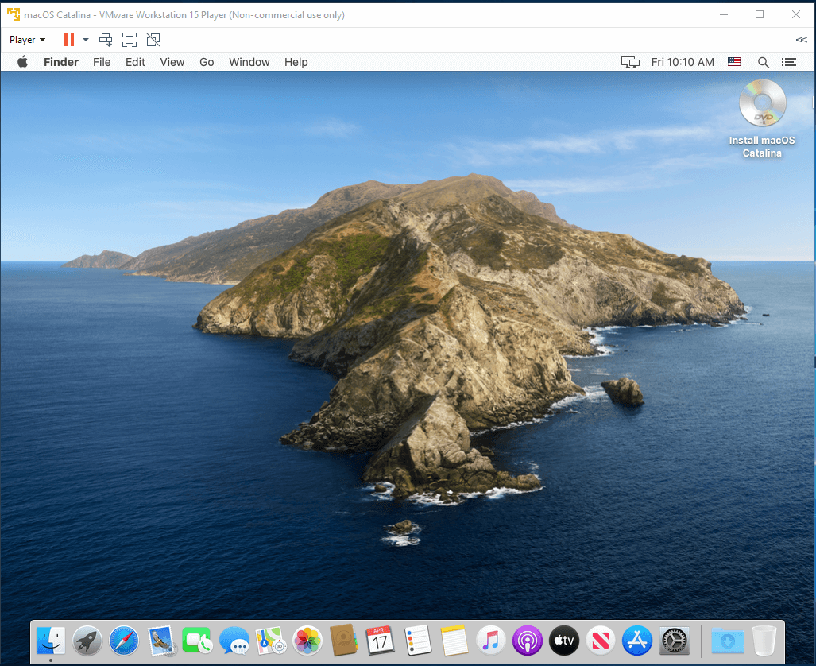The image size is (816, 666).
Task: Open Reminders app in the Dock
Action: (x=418, y=641)
